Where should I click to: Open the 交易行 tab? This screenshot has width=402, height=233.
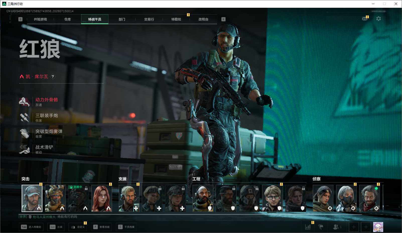(149, 19)
